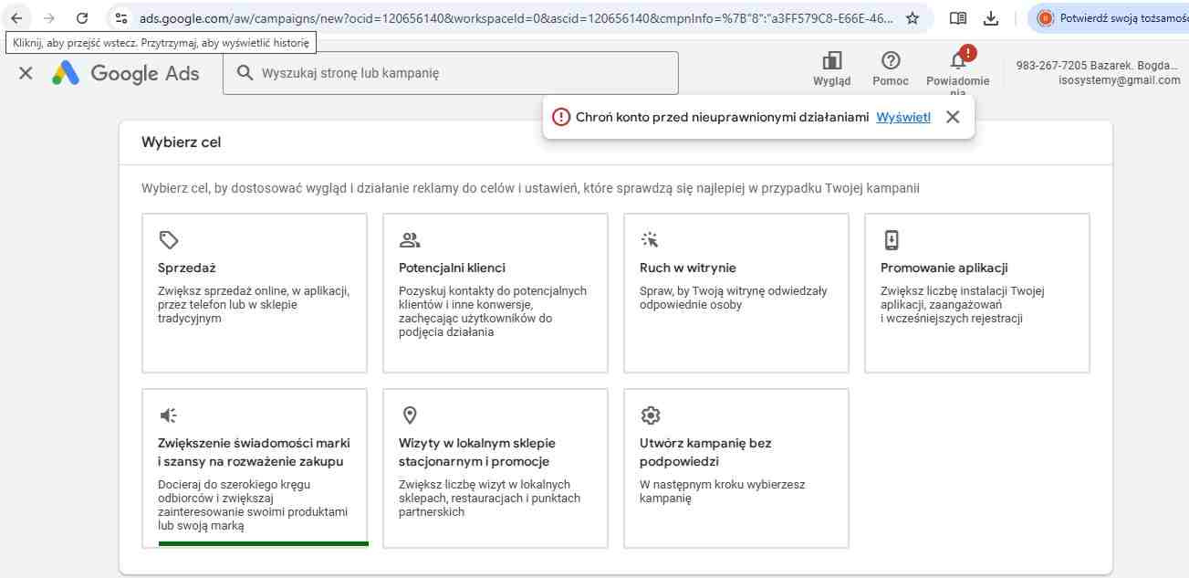Close the campaign creation with X icon
The height and width of the screenshot is (578, 1189).
click(26, 73)
